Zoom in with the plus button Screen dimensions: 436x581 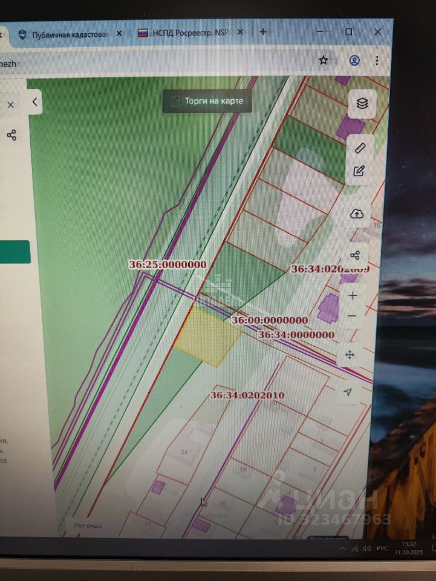pyautogui.click(x=353, y=296)
